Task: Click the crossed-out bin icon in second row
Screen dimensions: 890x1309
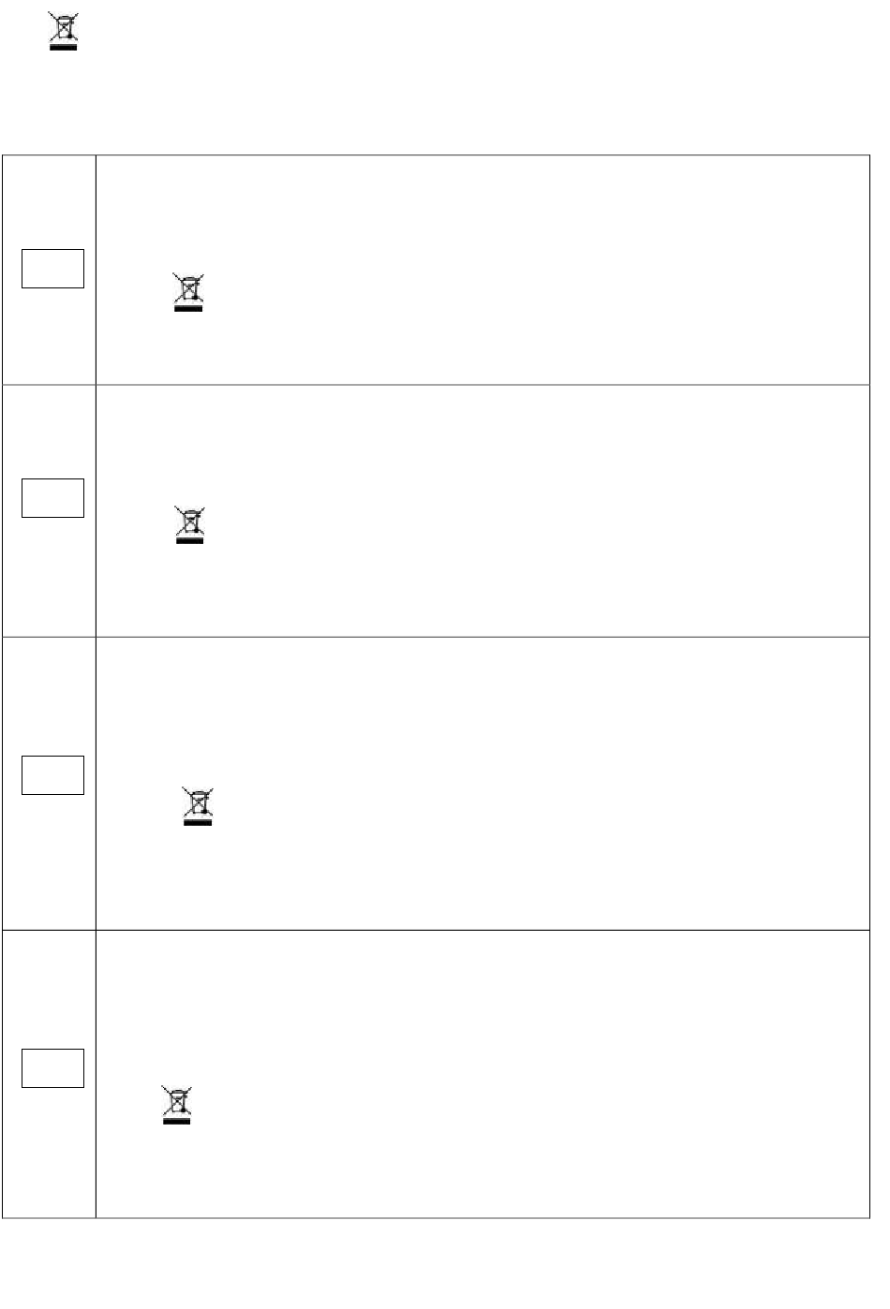Action: [x=190, y=524]
